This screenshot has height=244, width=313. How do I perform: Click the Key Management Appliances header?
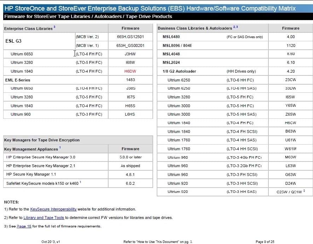(x=31, y=149)
